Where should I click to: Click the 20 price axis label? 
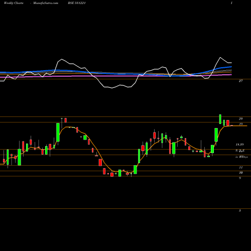[240, 118]
